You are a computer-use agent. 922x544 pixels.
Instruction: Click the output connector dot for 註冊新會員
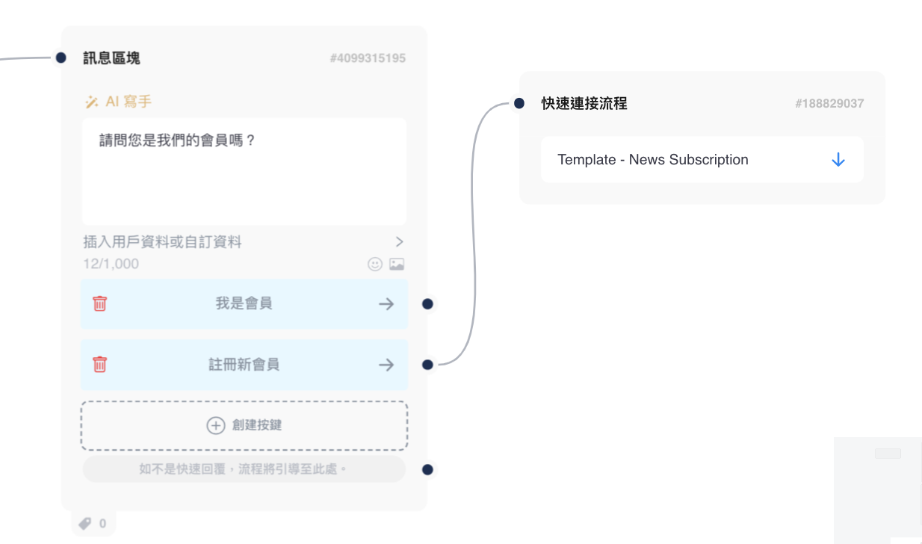(x=427, y=365)
